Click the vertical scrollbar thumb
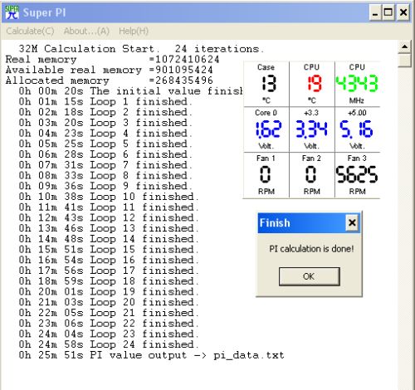Viewport: 415px width, 390px height. [405, 61]
